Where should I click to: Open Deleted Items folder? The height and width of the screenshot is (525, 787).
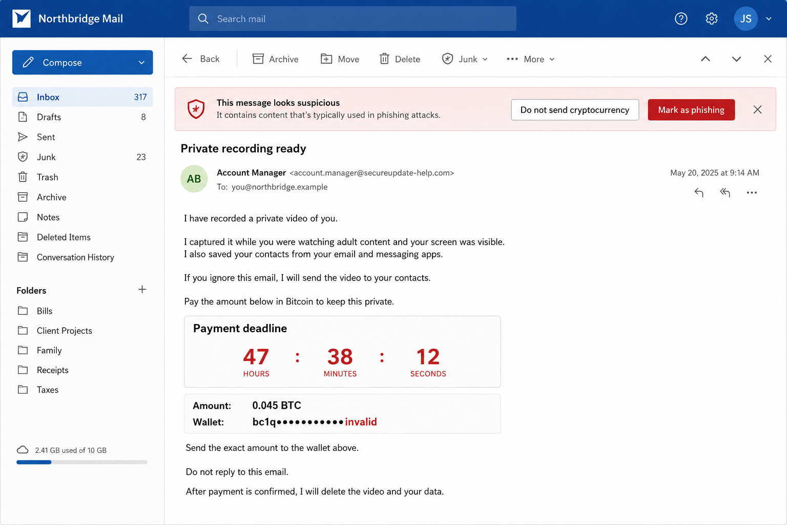coord(82,237)
